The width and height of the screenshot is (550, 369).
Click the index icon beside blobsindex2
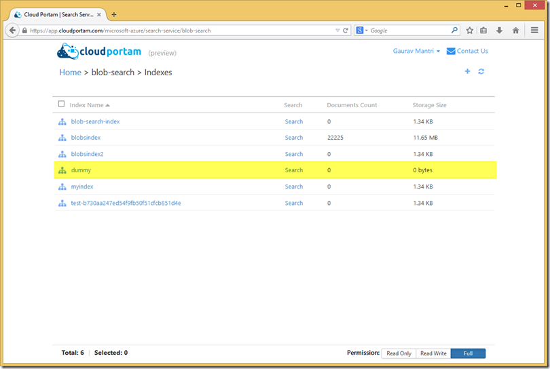(x=62, y=154)
